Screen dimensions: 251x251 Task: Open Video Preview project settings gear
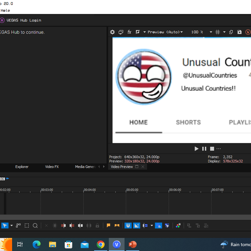(x=112, y=32)
